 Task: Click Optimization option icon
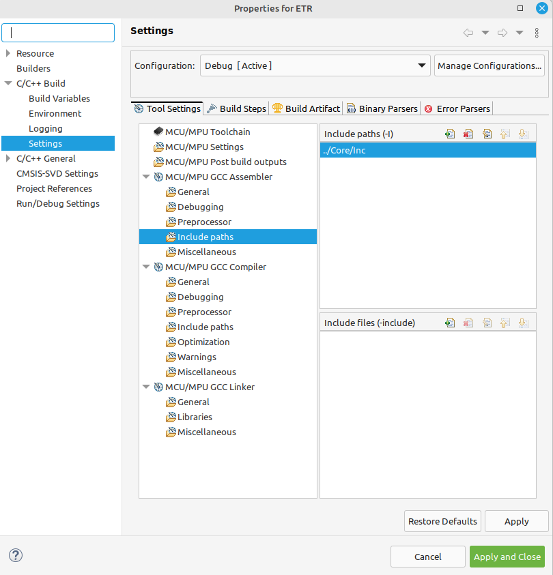point(171,342)
